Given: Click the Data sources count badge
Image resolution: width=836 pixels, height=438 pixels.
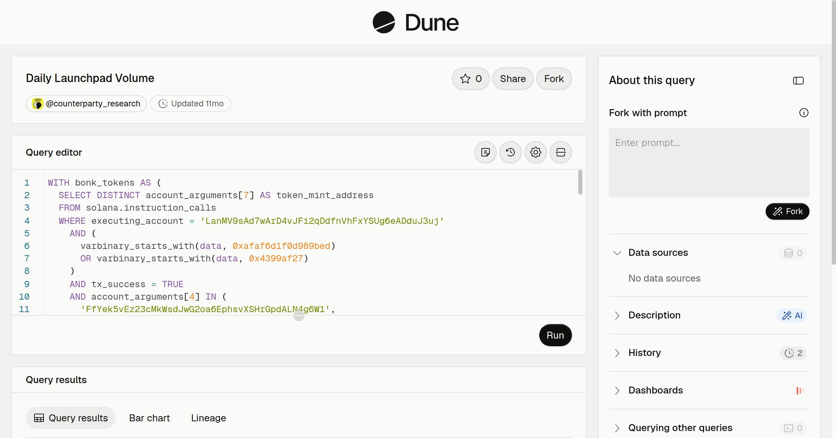Looking at the screenshot, I should pyautogui.click(x=793, y=253).
